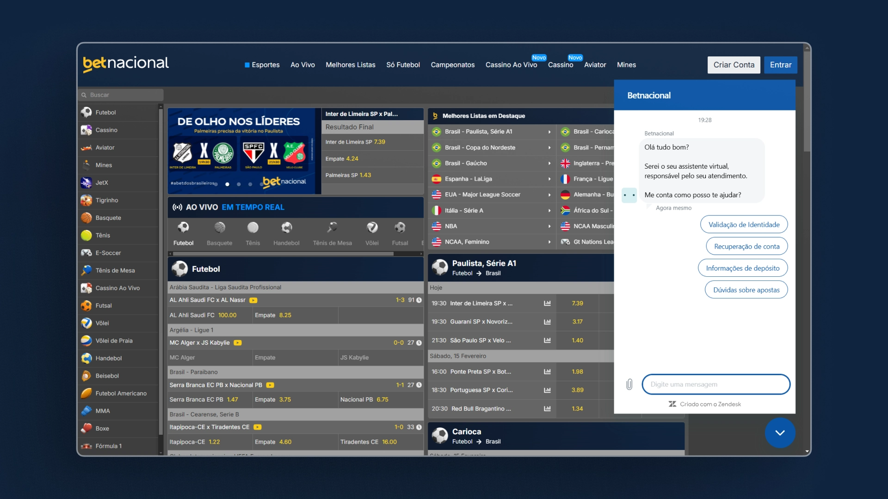Expand Brasil - Paulista, Série A1 list arrow

tap(549, 132)
